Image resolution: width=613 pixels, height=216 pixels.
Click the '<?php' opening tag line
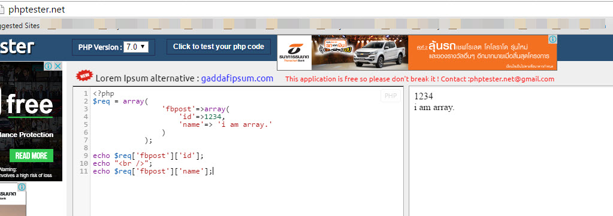pyautogui.click(x=104, y=94)
